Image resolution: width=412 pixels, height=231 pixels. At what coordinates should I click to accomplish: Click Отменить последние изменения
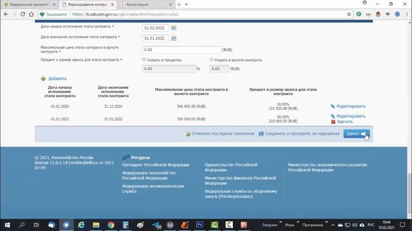click(223, 133)
